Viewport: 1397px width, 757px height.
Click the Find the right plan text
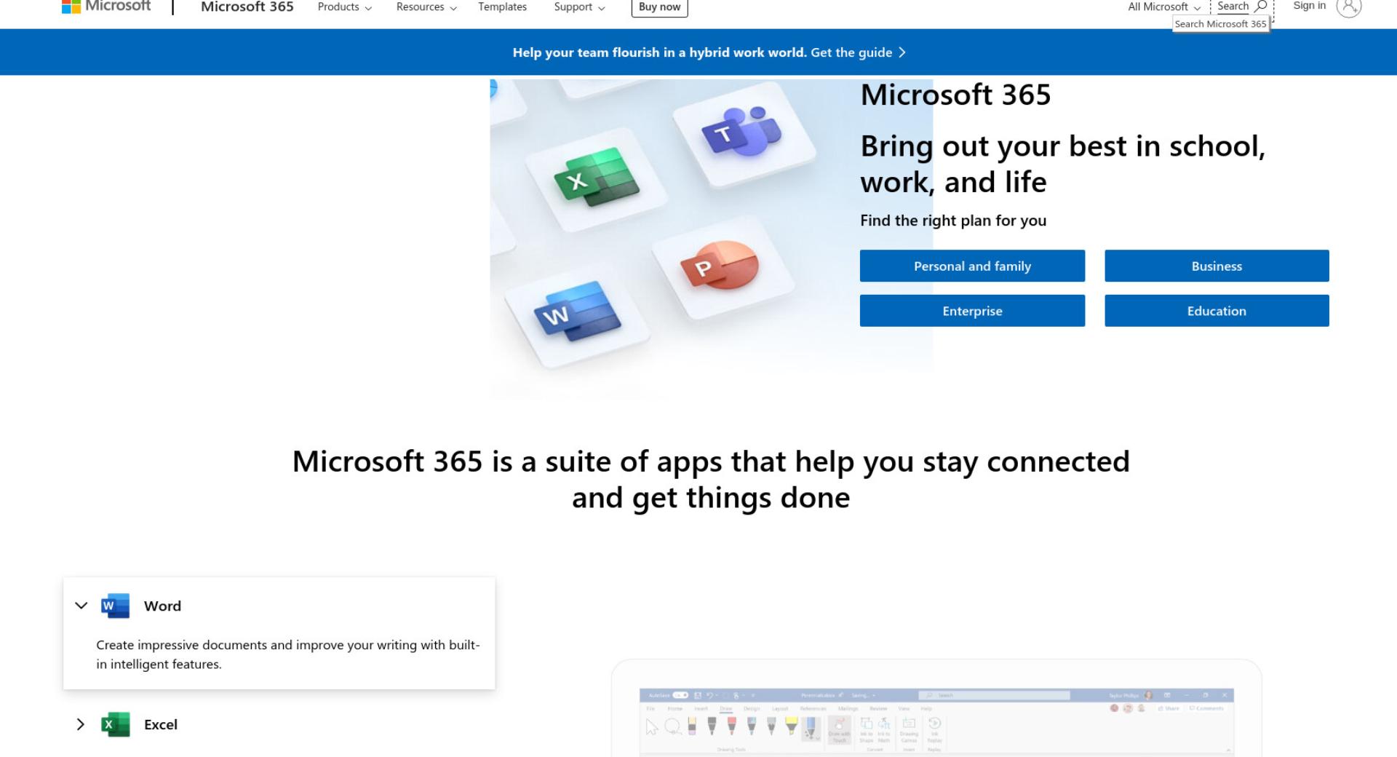pyautogui.click(x=953, y=221)
